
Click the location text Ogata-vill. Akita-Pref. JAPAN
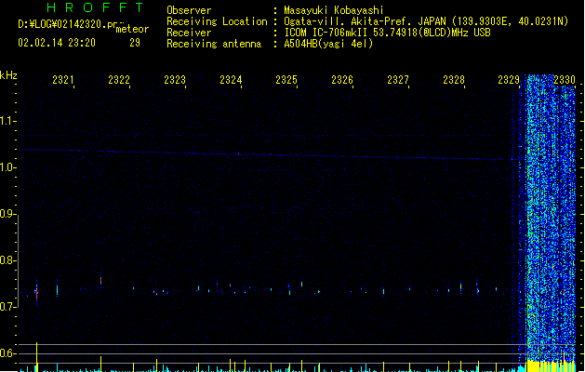click(x=365, y=21)
